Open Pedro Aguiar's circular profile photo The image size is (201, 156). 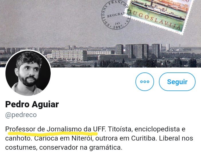[28, 73]
